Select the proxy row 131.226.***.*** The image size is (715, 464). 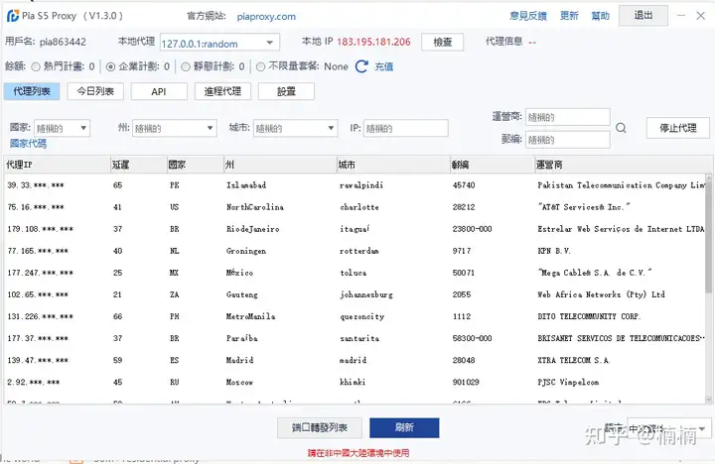(x=355, y=316)
